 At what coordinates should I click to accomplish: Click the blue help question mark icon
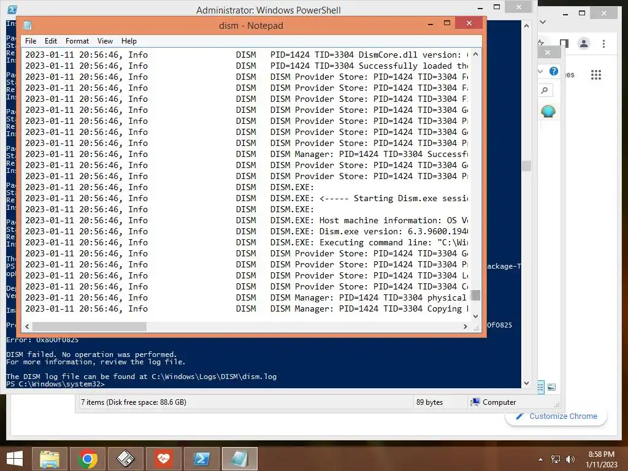click(554, 71)
